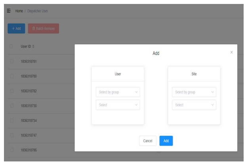246x165 pixels.
Task: Select the row checkbox for 1836318734
Action: (x=11, y=120)
